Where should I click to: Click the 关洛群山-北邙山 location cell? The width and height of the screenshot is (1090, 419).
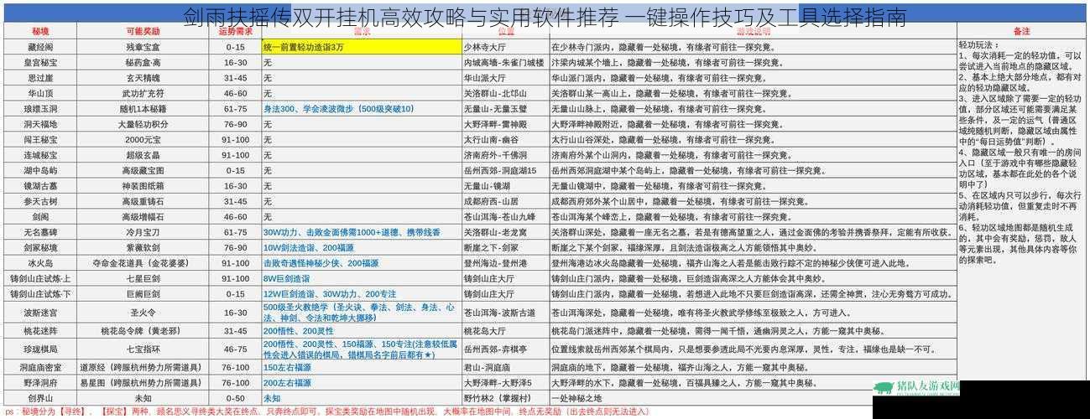coord(505,93)
